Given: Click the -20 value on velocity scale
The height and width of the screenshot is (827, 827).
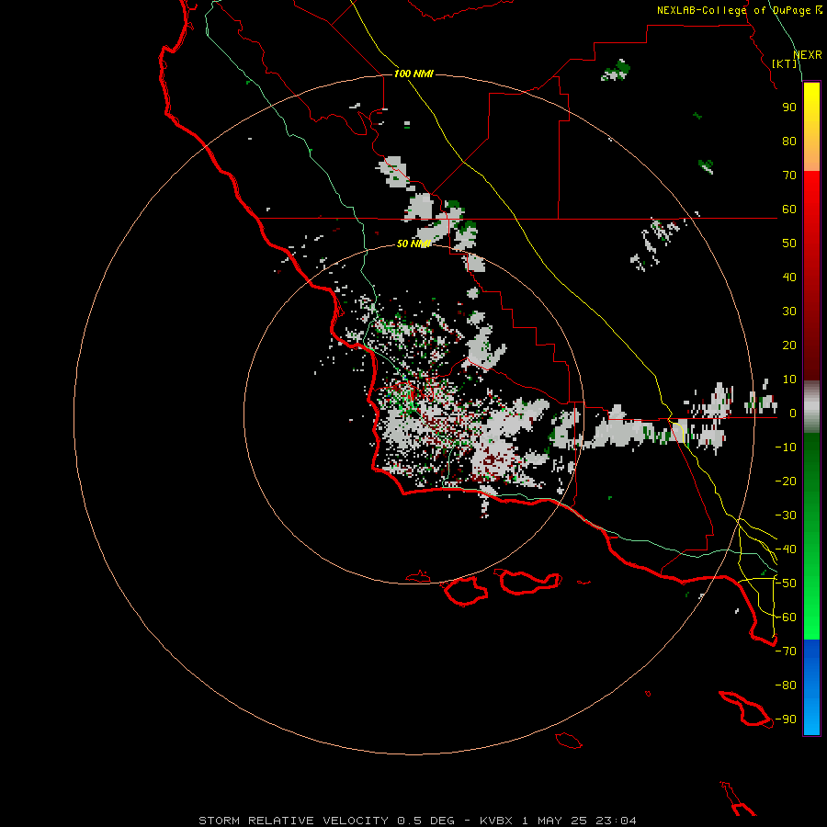Looking at the screenshot, I should 786,481.
